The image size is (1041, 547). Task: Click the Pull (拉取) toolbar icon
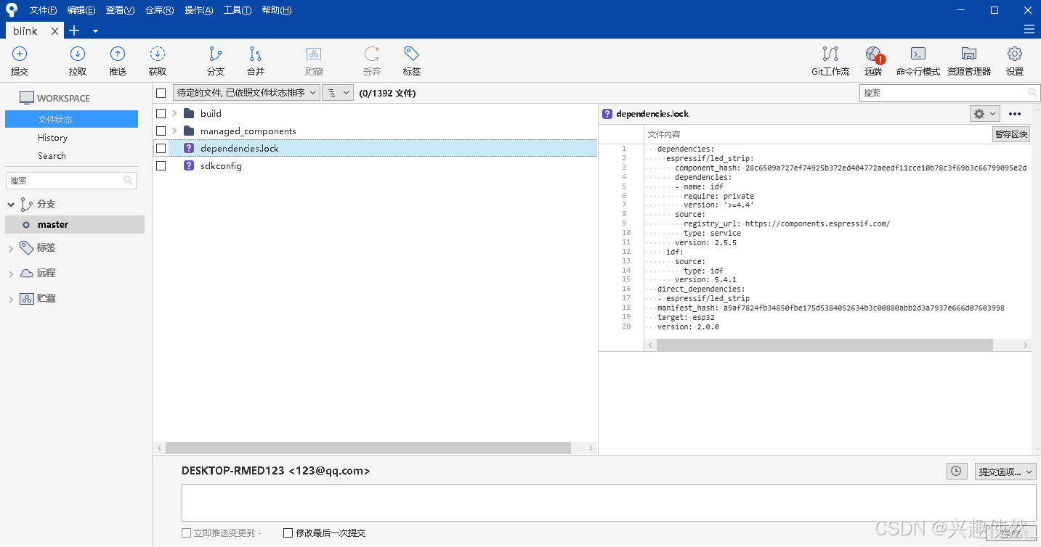click(x=78, y=54)
